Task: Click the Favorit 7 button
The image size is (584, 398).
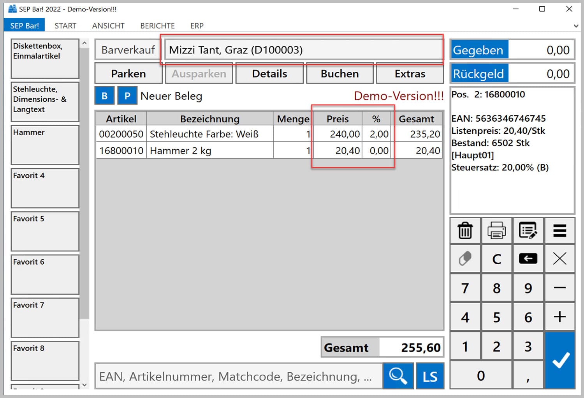Action: (45, 318)
